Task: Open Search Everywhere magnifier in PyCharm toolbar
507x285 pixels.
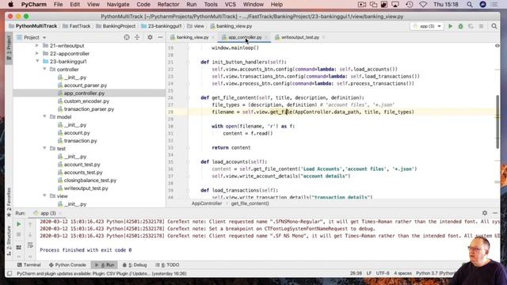Action: (494, 26)
